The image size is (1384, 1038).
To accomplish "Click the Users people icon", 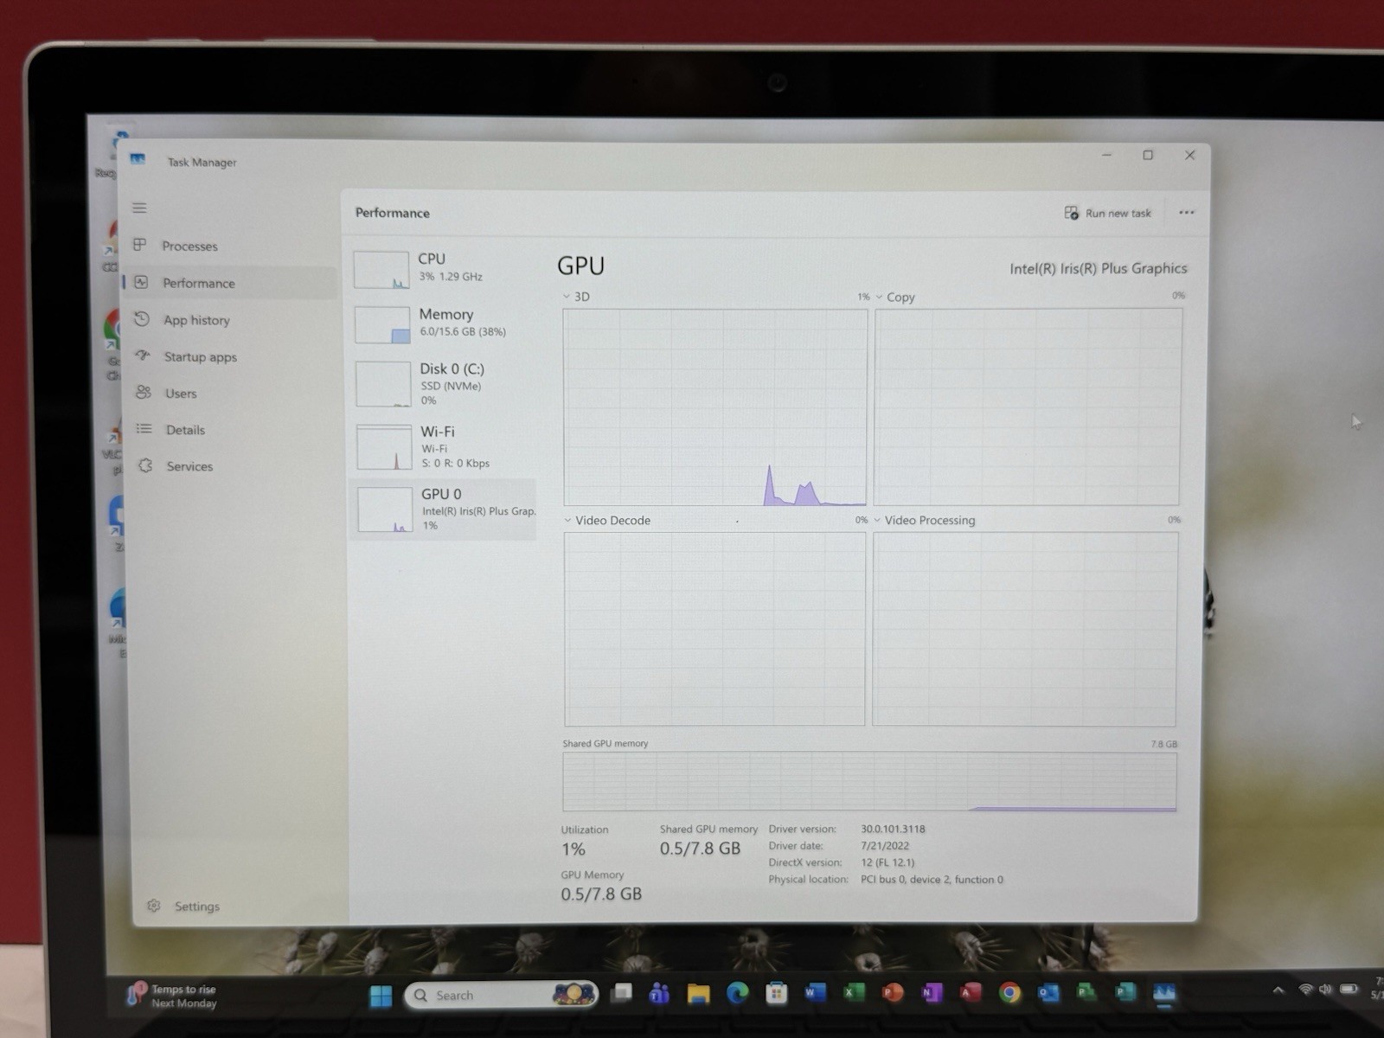I will click(144, 392).
